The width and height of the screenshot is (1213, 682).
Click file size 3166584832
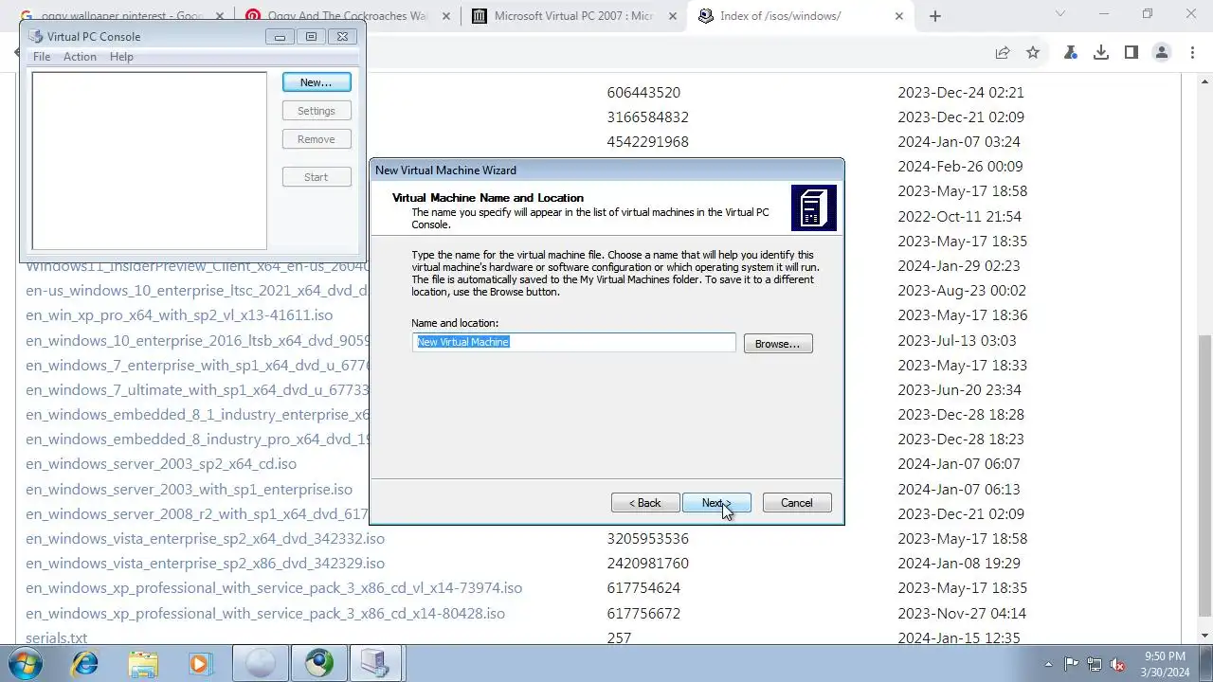click(x=648, y=117)
